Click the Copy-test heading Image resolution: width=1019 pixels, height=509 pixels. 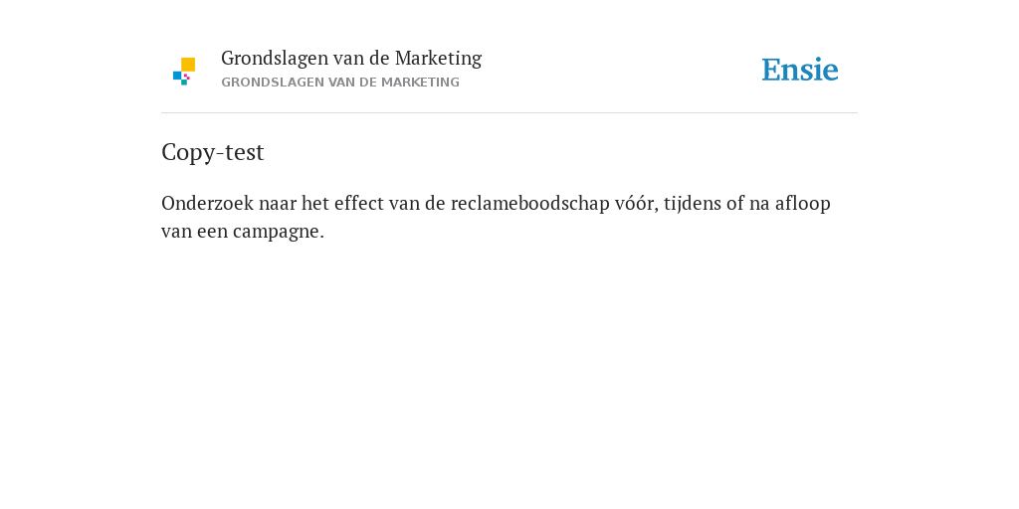pyautogui.click(x=213, y=152)
